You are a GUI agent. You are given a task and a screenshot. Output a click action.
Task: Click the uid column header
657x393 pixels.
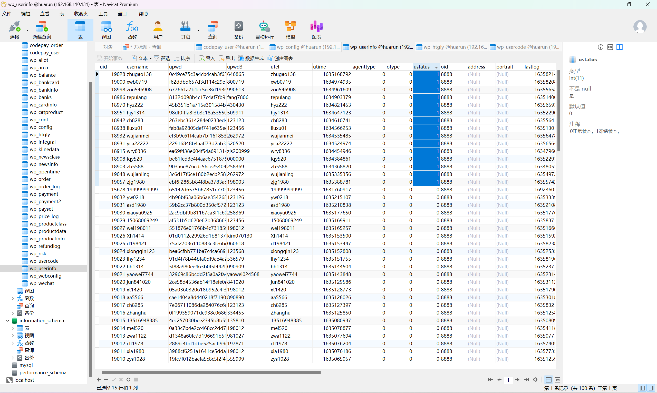point(112,67)
